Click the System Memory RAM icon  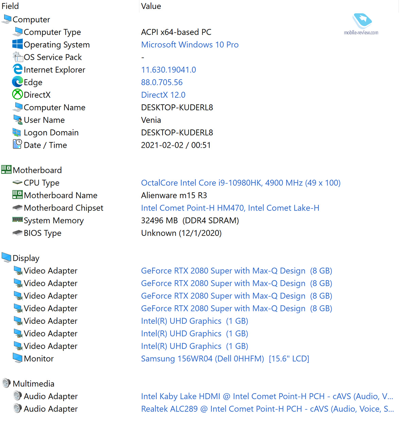[x=18, y=219]
